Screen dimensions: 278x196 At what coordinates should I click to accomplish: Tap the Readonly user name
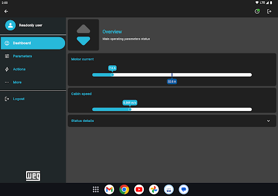[30, 25]
